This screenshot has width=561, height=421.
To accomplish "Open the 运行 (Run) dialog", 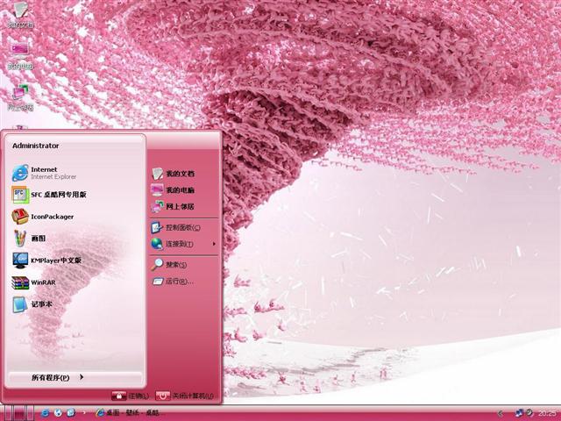I will click(177, 282).
